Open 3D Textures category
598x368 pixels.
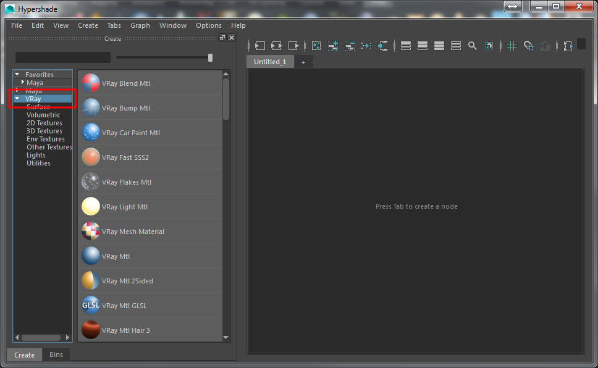coord(44,131)
